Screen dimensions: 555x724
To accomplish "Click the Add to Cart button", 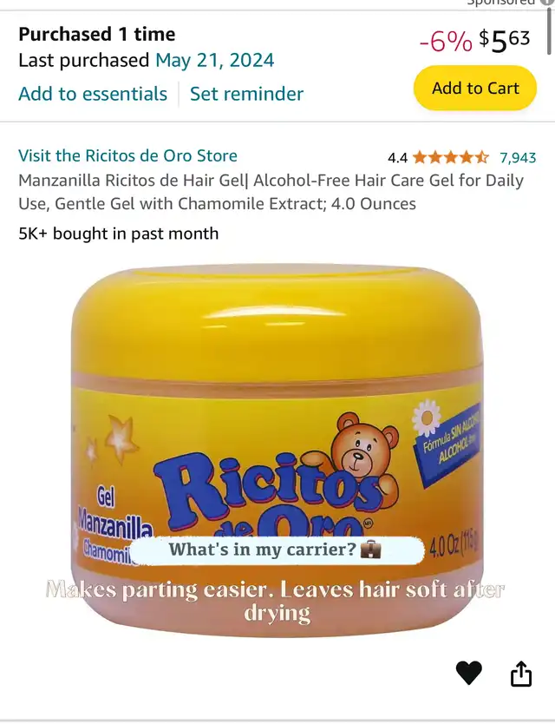I will tap(475, 88).
